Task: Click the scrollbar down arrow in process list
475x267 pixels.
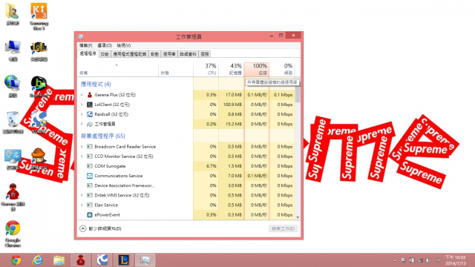Action: tap(298, 217)
